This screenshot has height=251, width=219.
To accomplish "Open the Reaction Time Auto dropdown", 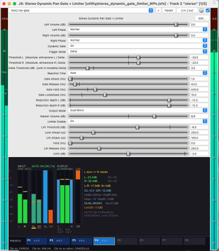I will 138,73.
